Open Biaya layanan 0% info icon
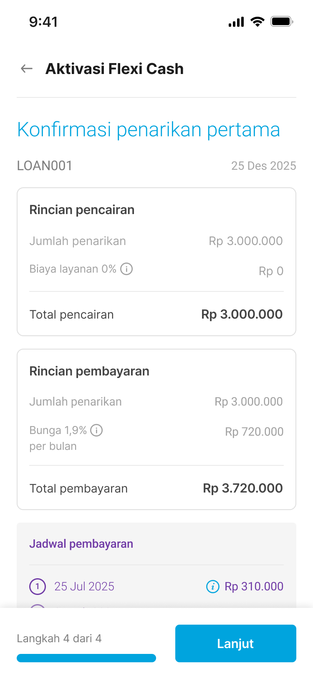The width and height of the screenshot is (313, 679). [x=126, y=269]
